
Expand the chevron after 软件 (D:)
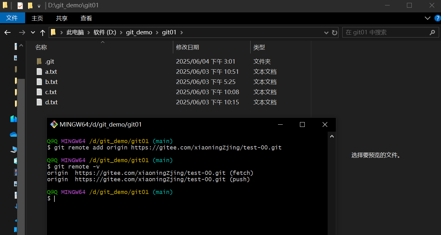point(121,32)
